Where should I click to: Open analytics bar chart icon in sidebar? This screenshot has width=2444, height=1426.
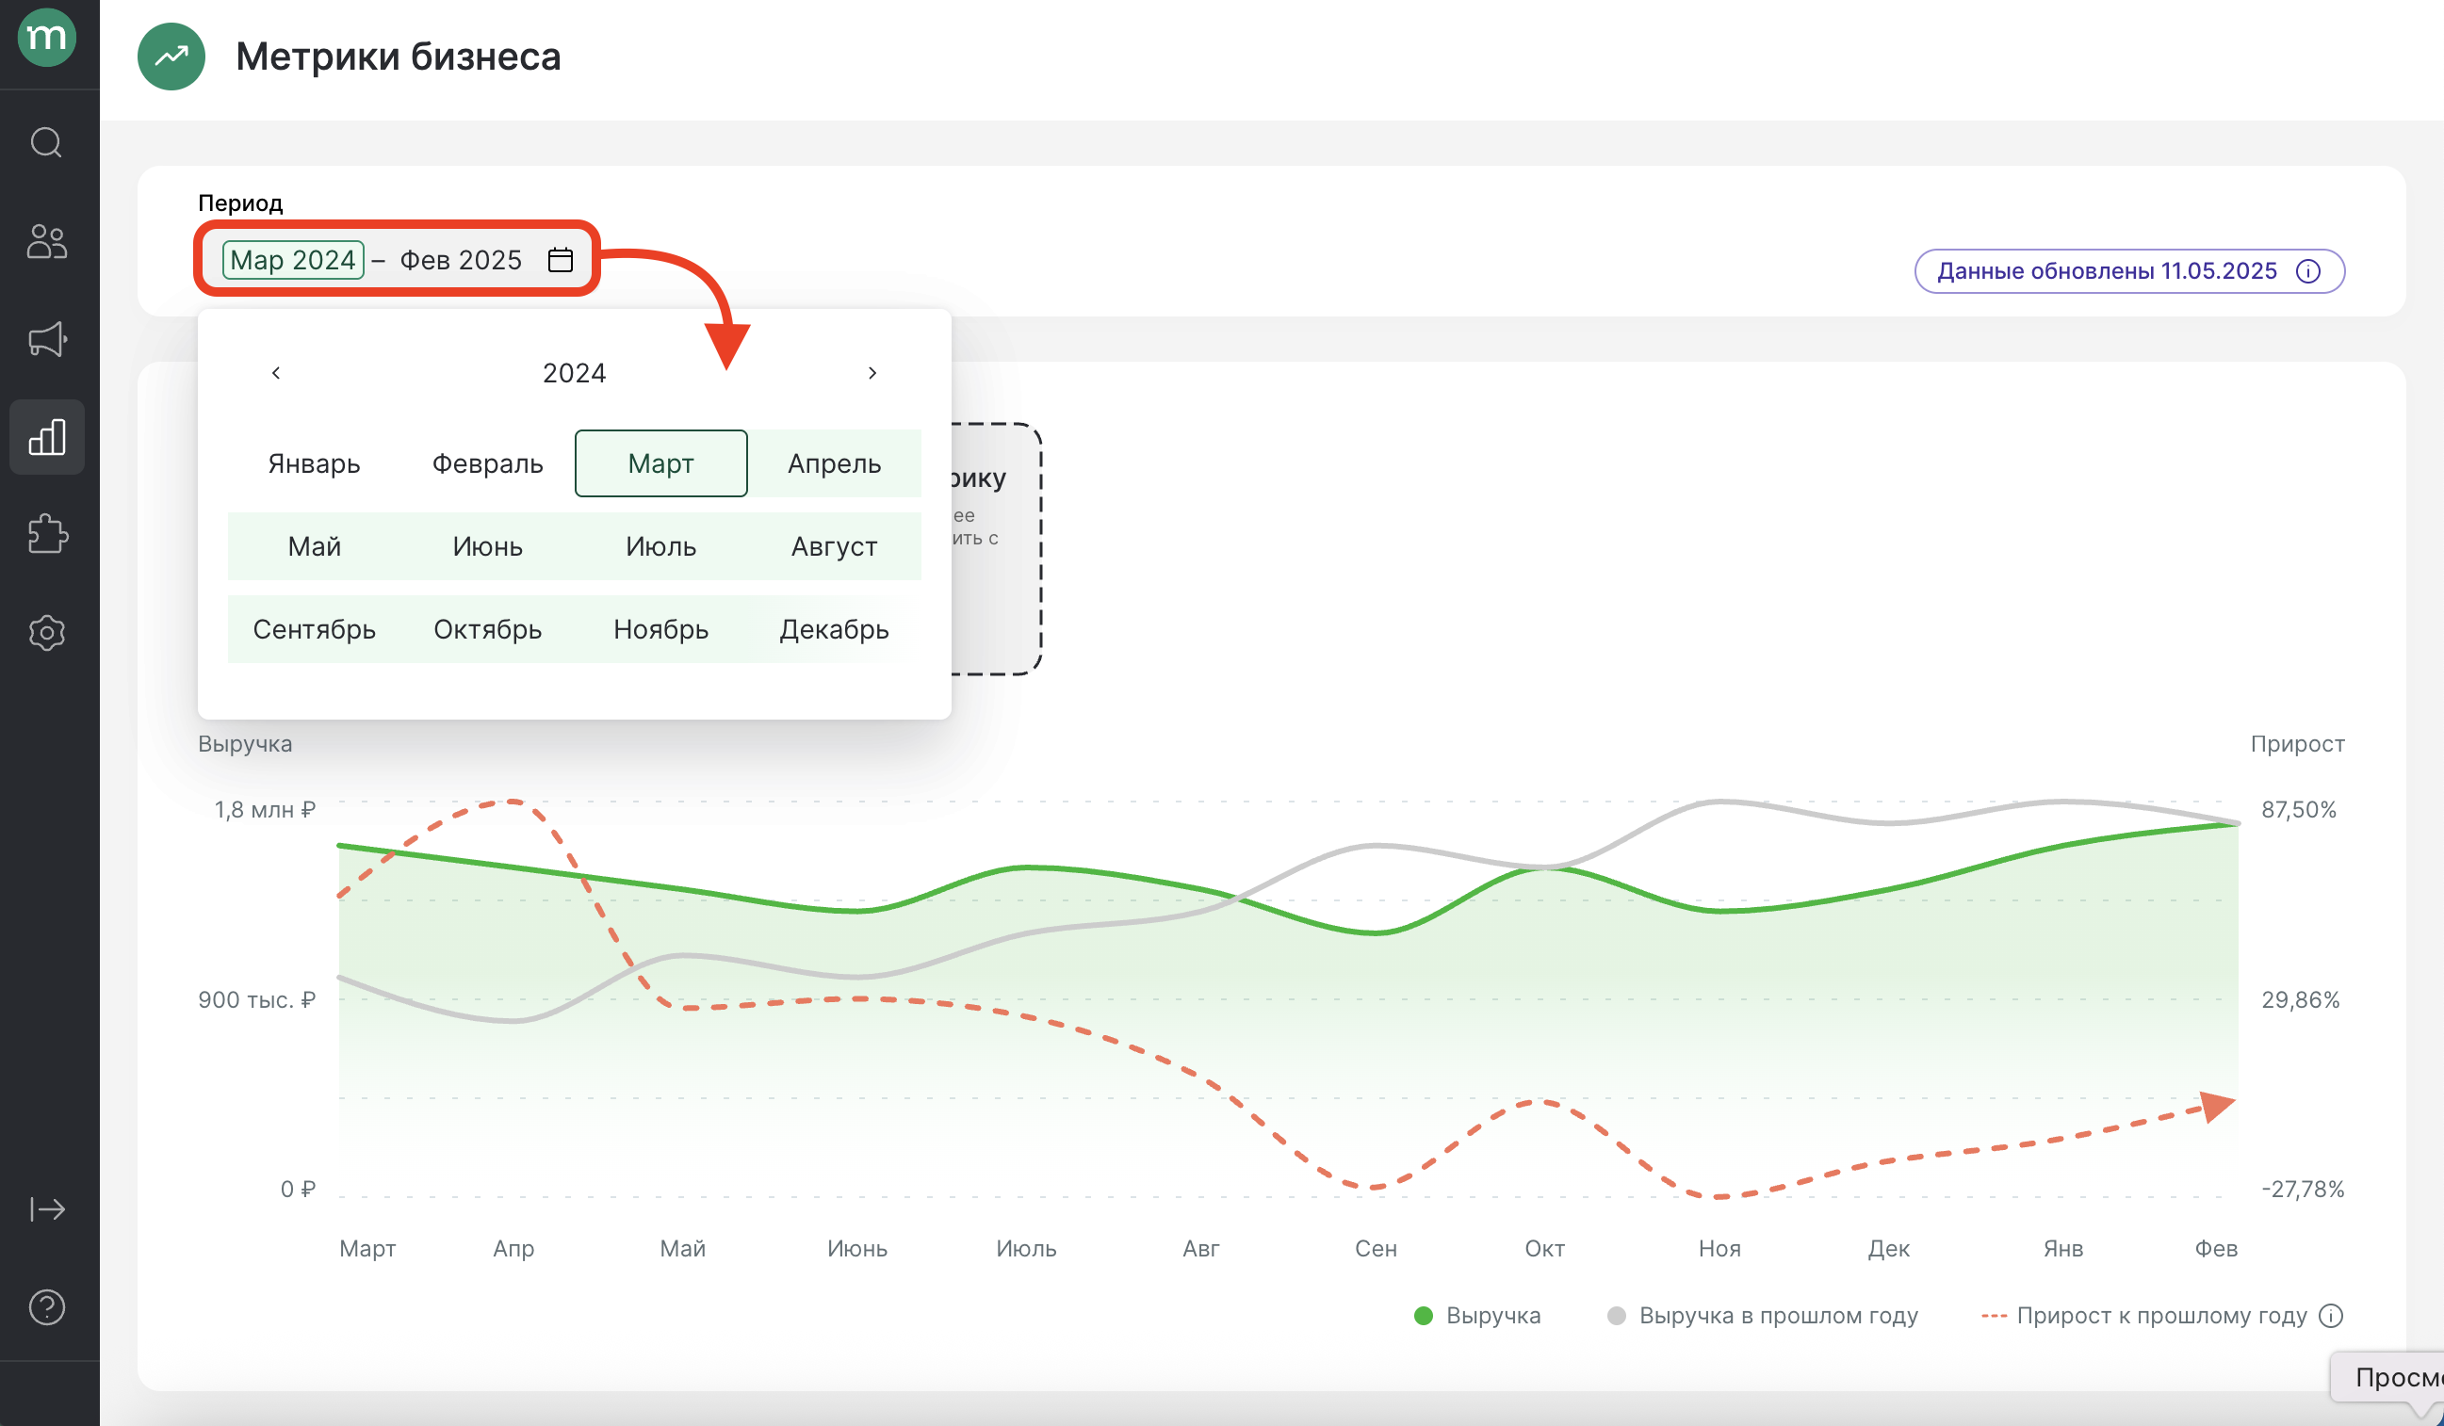tap(46, 437)
